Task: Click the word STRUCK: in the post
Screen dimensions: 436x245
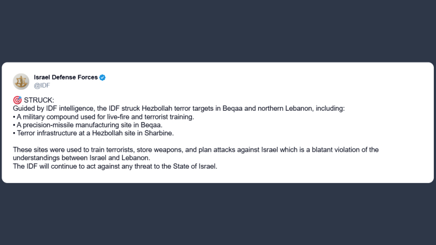Action: point(39,100)
